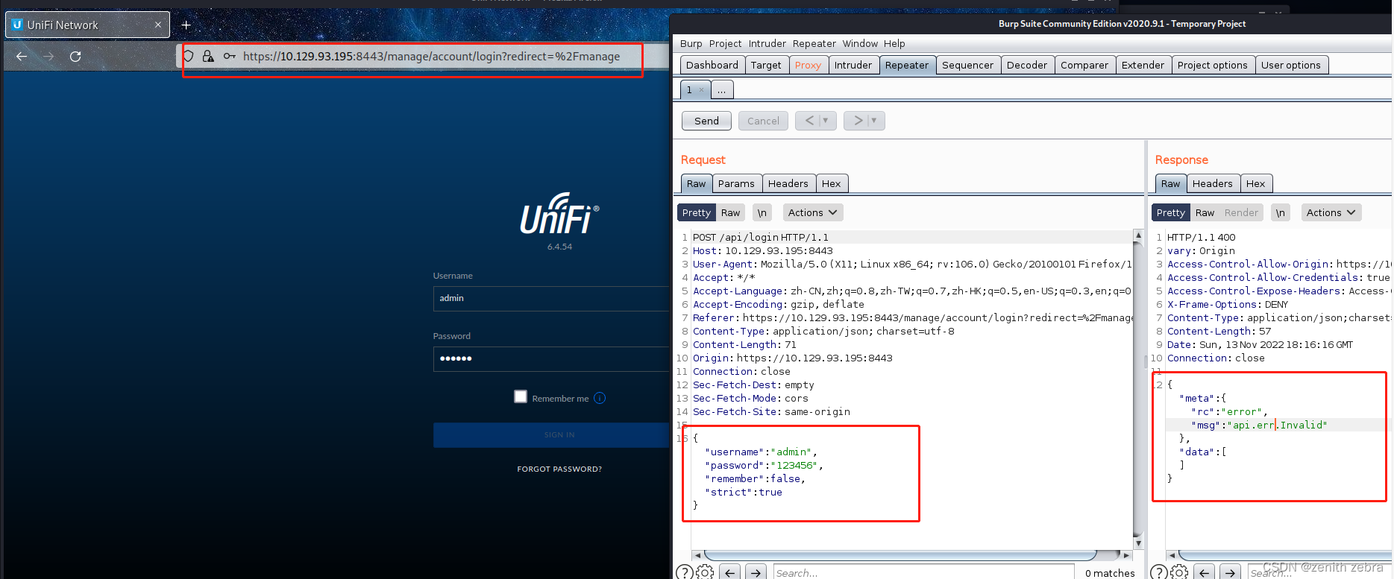Toggle newline display in Response viewer

click(1280, 213)
